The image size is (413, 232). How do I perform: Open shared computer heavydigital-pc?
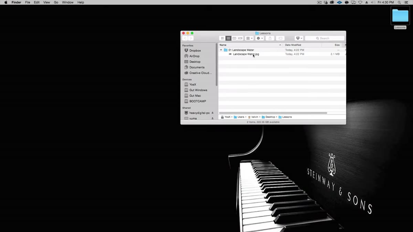(x=199, y=113)
